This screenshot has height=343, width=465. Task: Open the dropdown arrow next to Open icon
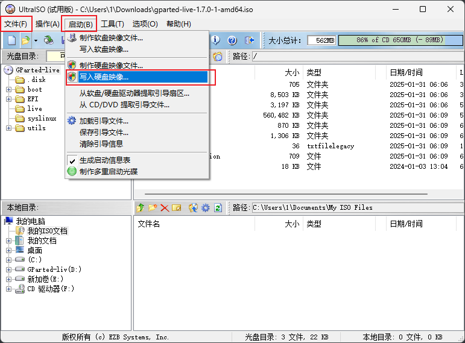(36, 40)
